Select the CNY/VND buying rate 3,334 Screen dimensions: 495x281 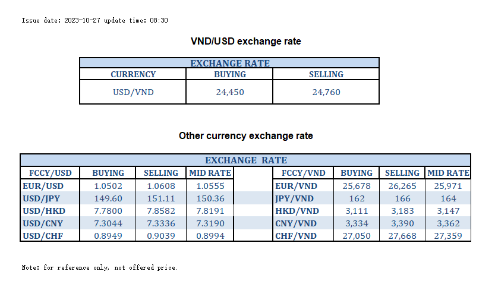357,223
